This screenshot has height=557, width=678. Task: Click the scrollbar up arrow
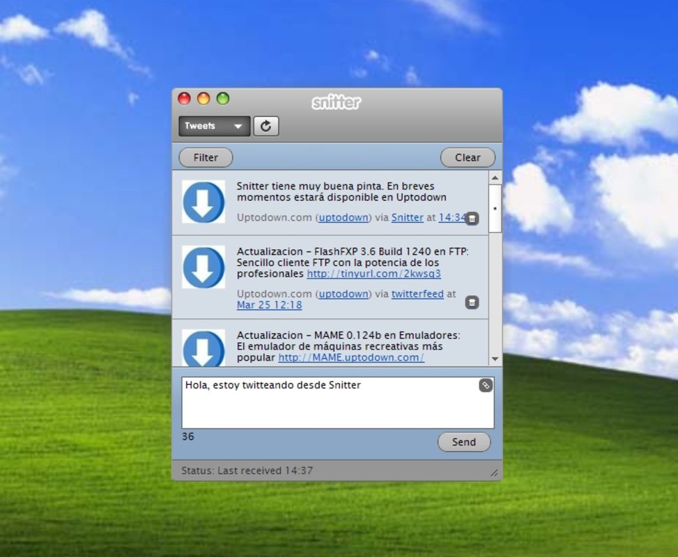(495, 178)
